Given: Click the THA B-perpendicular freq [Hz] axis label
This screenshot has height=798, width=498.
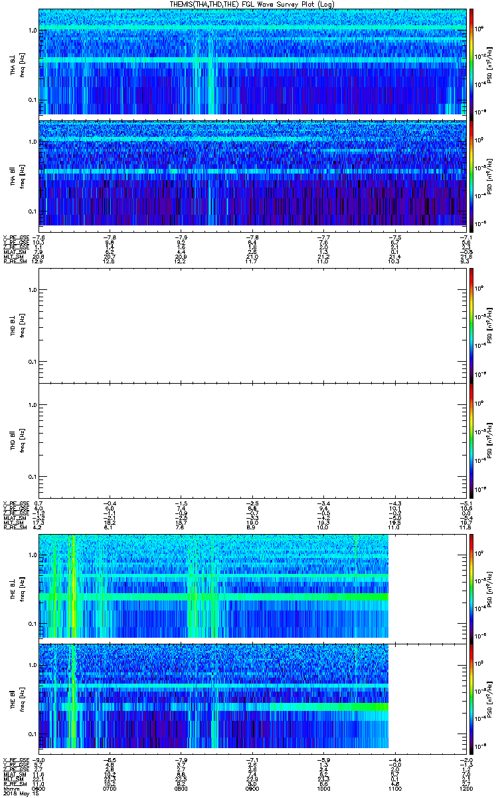Looking at the screenshot, I should pyautogui.click(x=22, y=65).
